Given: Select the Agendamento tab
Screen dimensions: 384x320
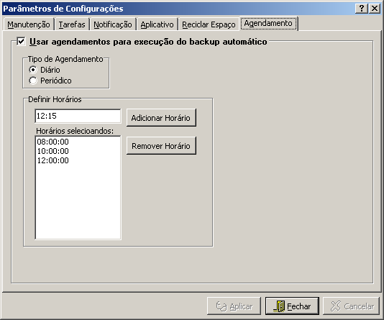Looking at the screenshot, I should coord(268,24).
